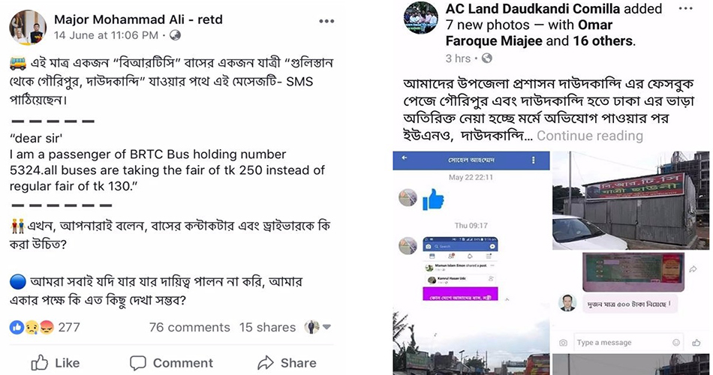This screenshot has width=713, height=375.
Task: Open AC Land Daudkandi Comilla profile picture
Action: tap(421, 18)
